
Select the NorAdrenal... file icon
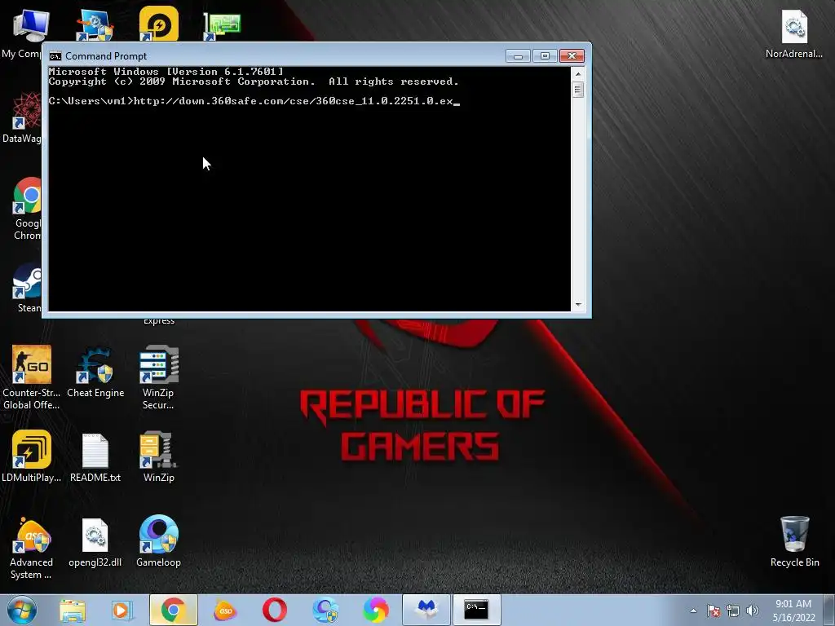(x=794, y=27)
